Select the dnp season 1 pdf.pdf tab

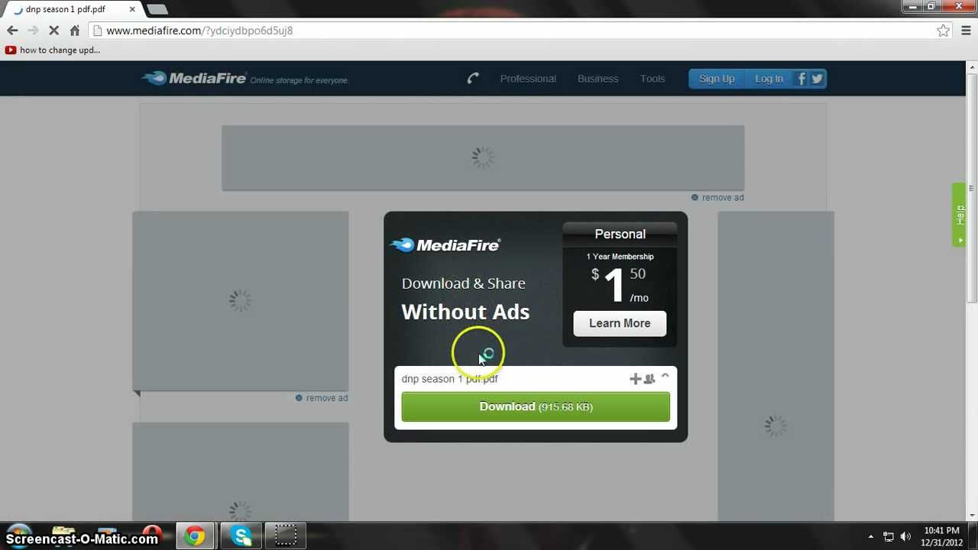[73, 9]
